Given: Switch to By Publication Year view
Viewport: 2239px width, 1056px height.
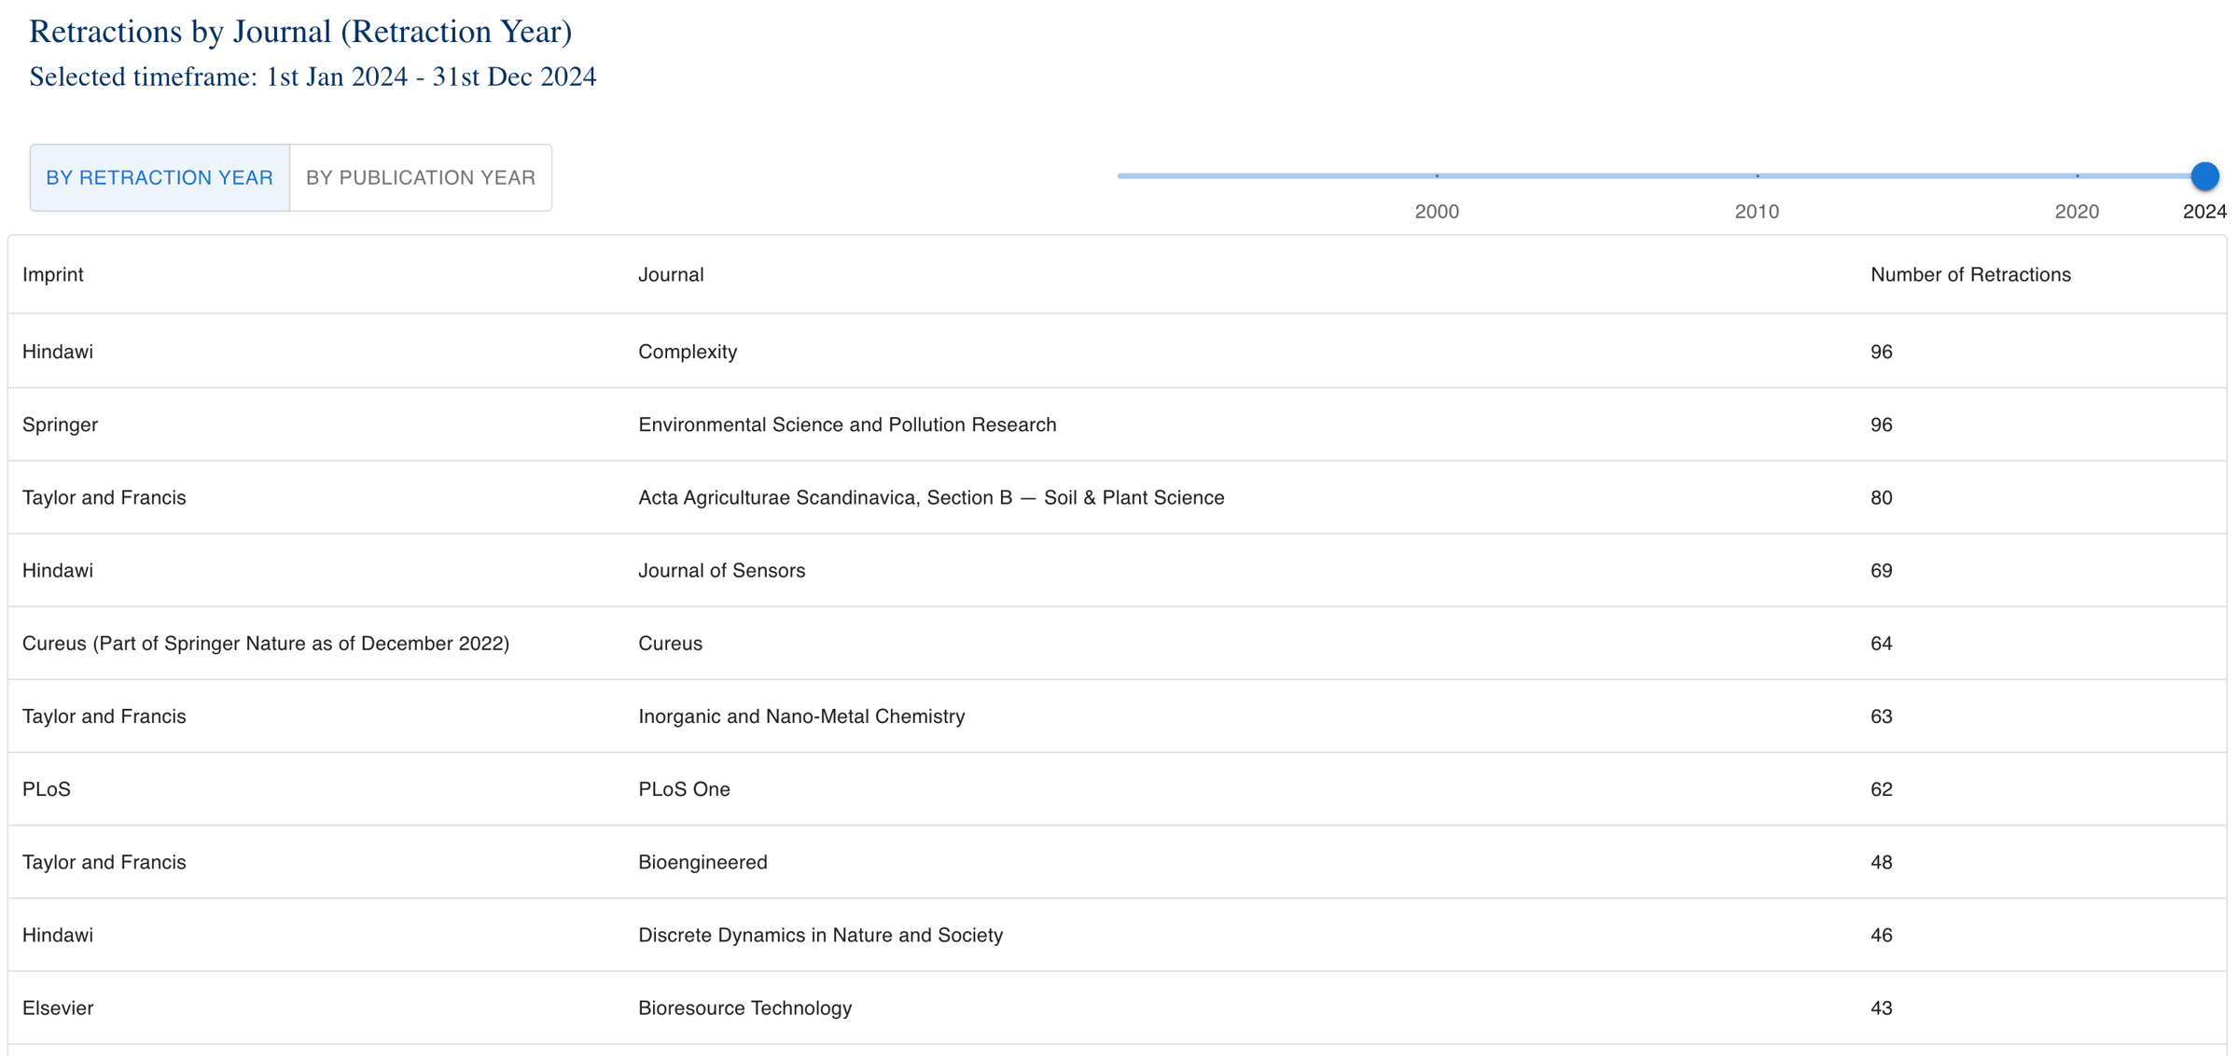Looking at the screenshot, I should pos(421,177).
